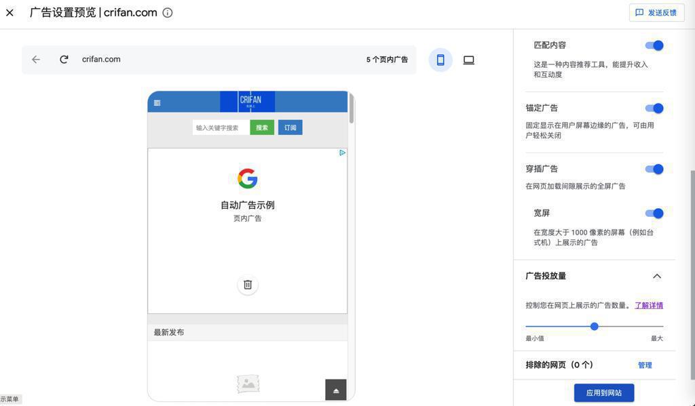The width and height of the screenshot is (695, 406).
Task: Go back in the preview browser
Action: click(x=36, y=60)
